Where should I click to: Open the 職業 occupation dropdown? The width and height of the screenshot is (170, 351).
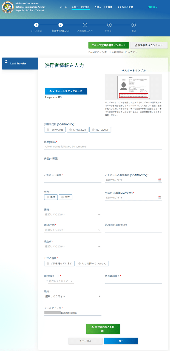coord(73,296)
